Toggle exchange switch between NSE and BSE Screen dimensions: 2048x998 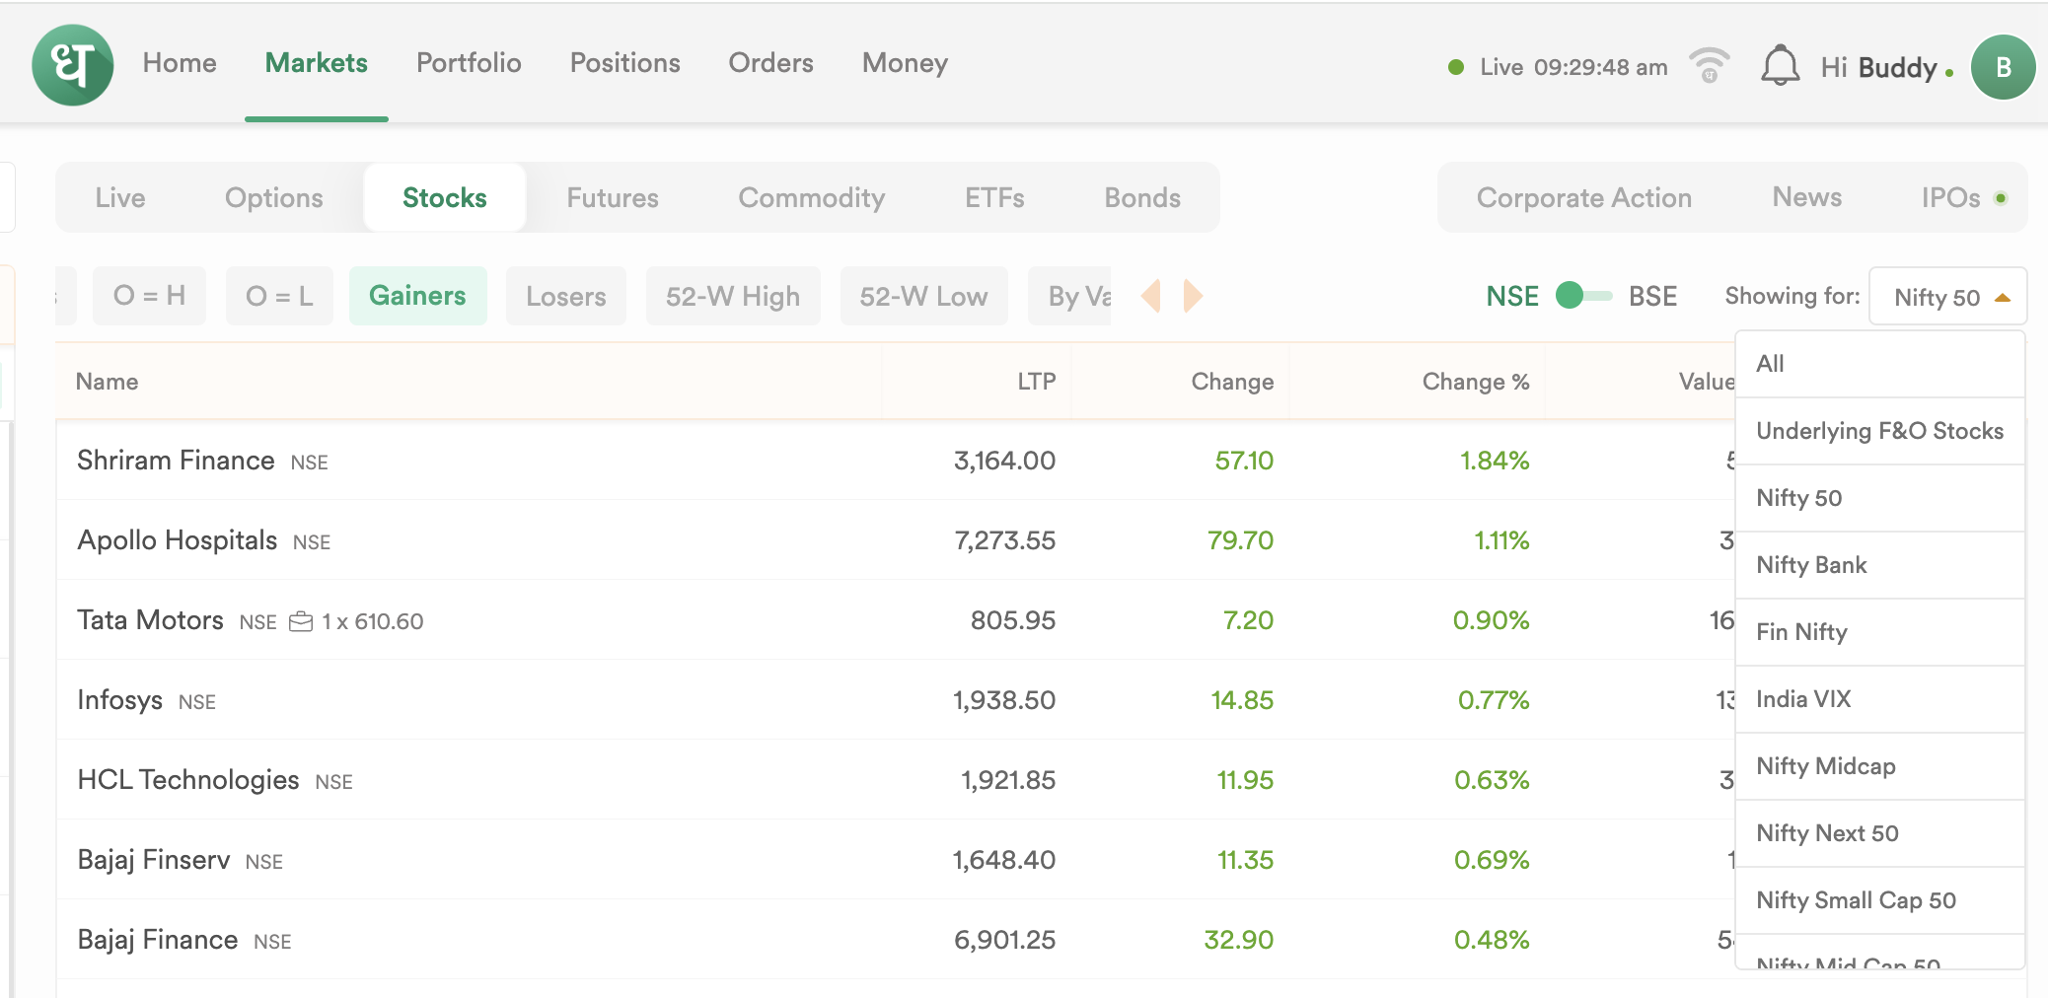coord(1582,296)
